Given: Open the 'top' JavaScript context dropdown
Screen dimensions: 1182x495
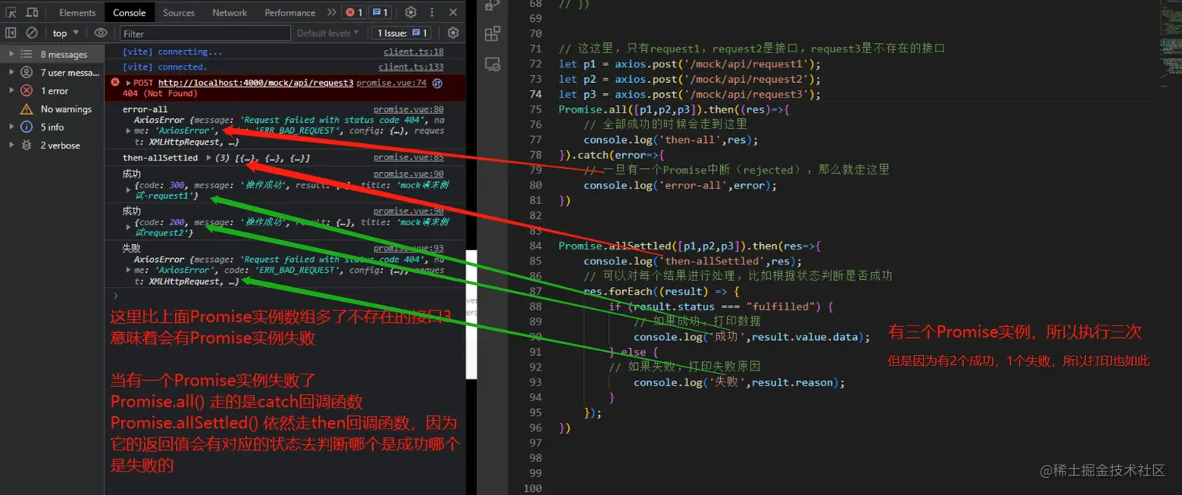Looking at the screenshot, I should click(x=66, y=33).
